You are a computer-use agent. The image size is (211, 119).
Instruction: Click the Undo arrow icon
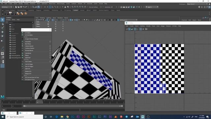coord(23,7)
